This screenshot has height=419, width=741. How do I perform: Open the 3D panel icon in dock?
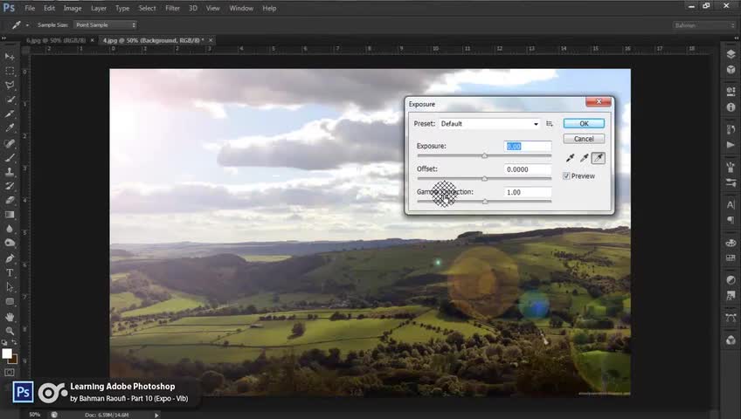click(731, 70)
